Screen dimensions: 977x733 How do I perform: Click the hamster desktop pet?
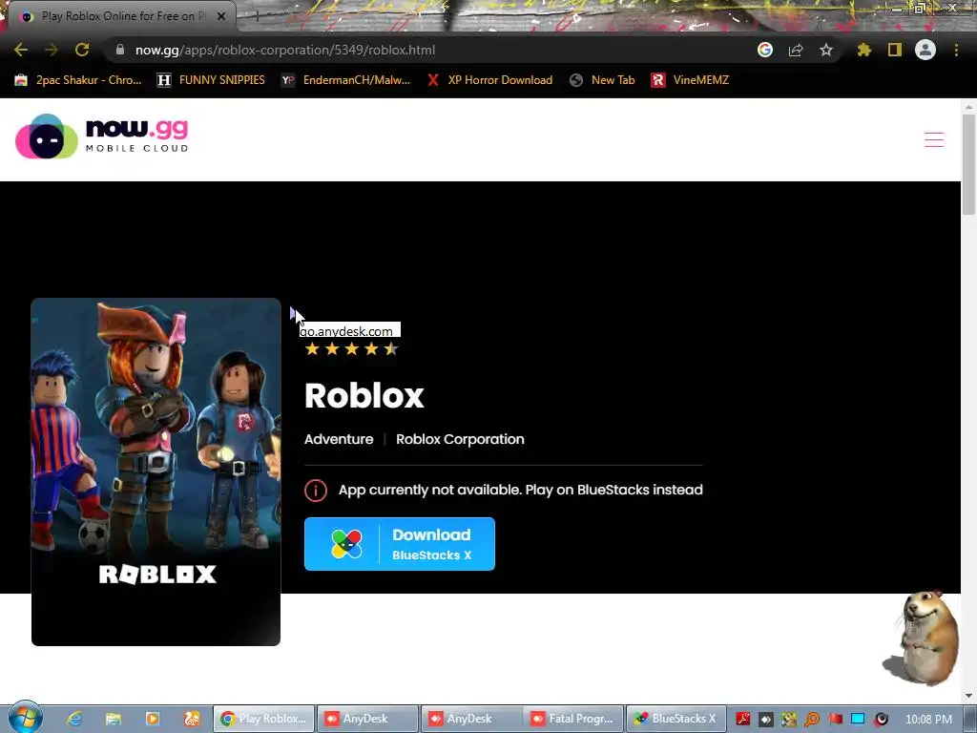pos(923,637)
